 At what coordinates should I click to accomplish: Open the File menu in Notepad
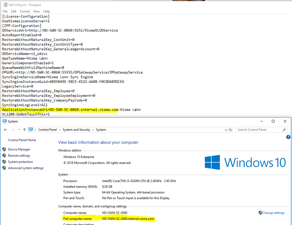(5, 11)
